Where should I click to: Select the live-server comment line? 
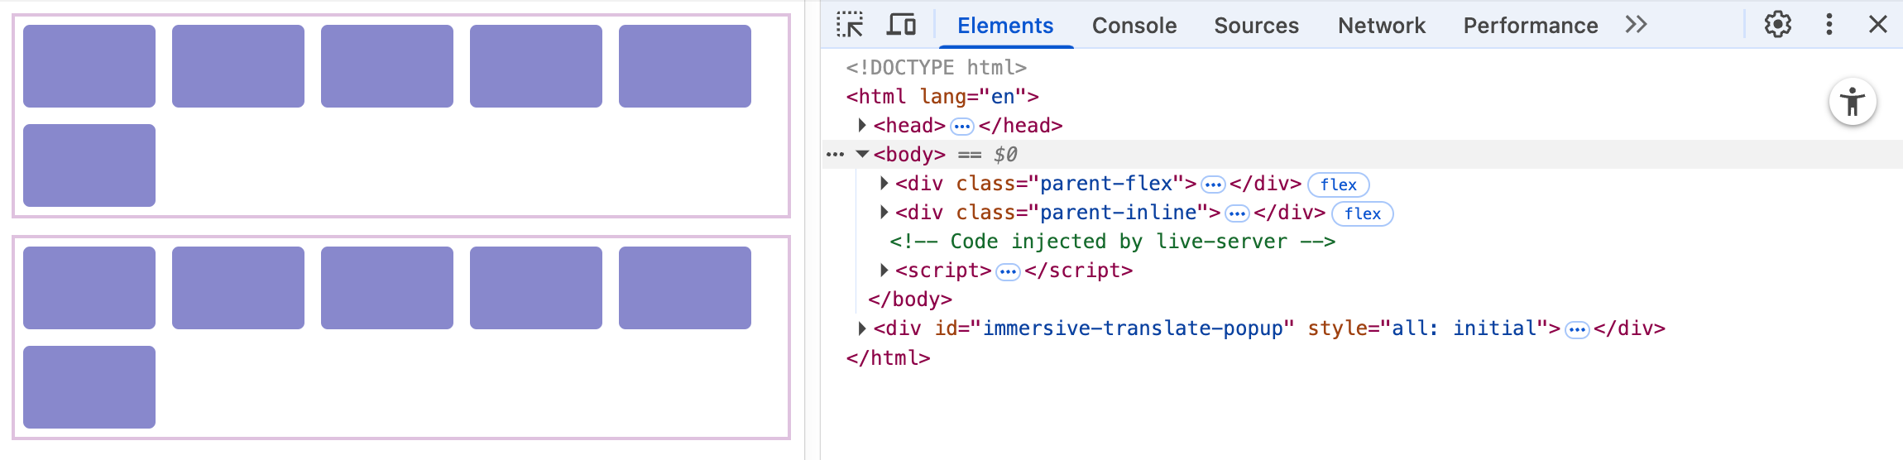click(1112, 241)
